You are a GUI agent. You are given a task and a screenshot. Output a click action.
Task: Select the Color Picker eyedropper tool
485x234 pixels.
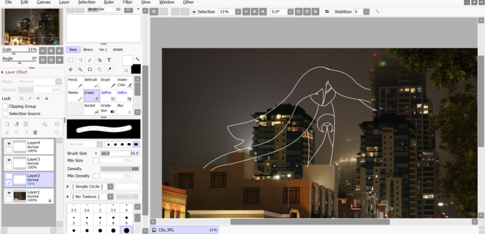pyautogui.click(x=109, y=69)
